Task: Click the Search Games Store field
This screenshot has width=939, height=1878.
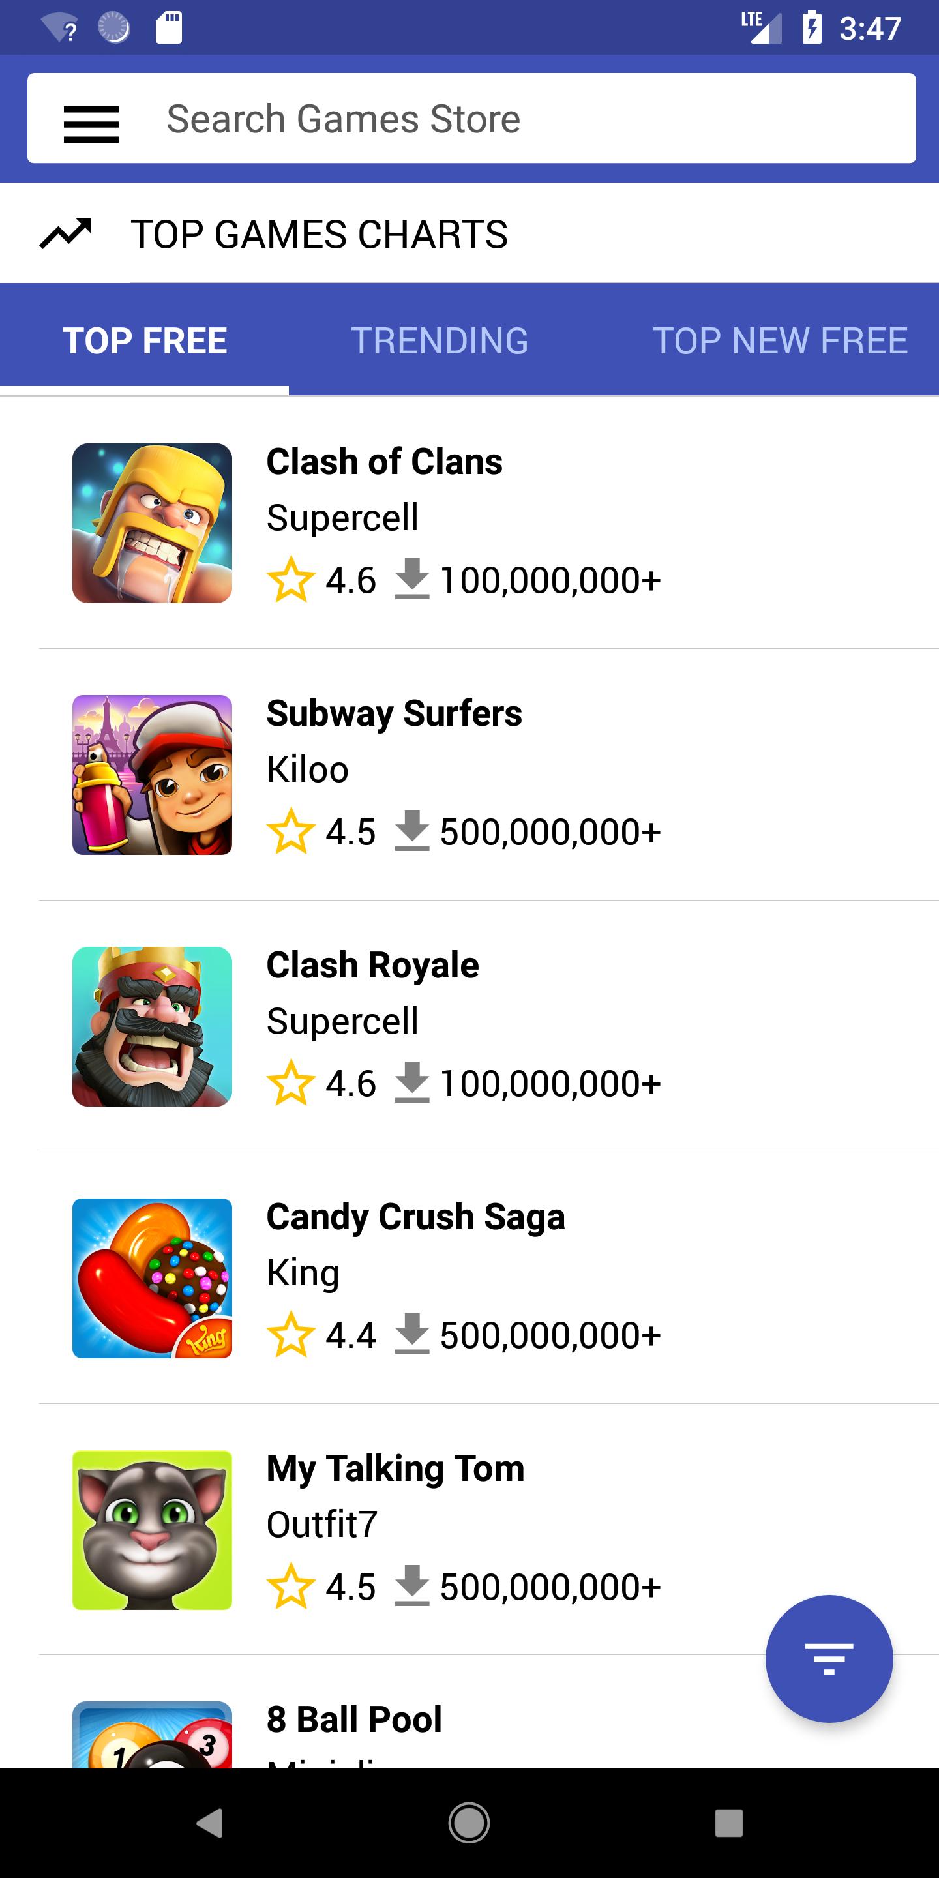Action: 511,119
